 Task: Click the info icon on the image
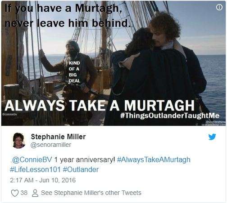pyautogui.click(x=219, y=7)
